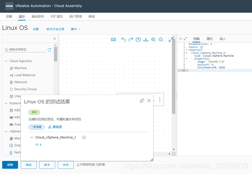Select Security Group resource

pyautogui.click(x=26, y=89)
